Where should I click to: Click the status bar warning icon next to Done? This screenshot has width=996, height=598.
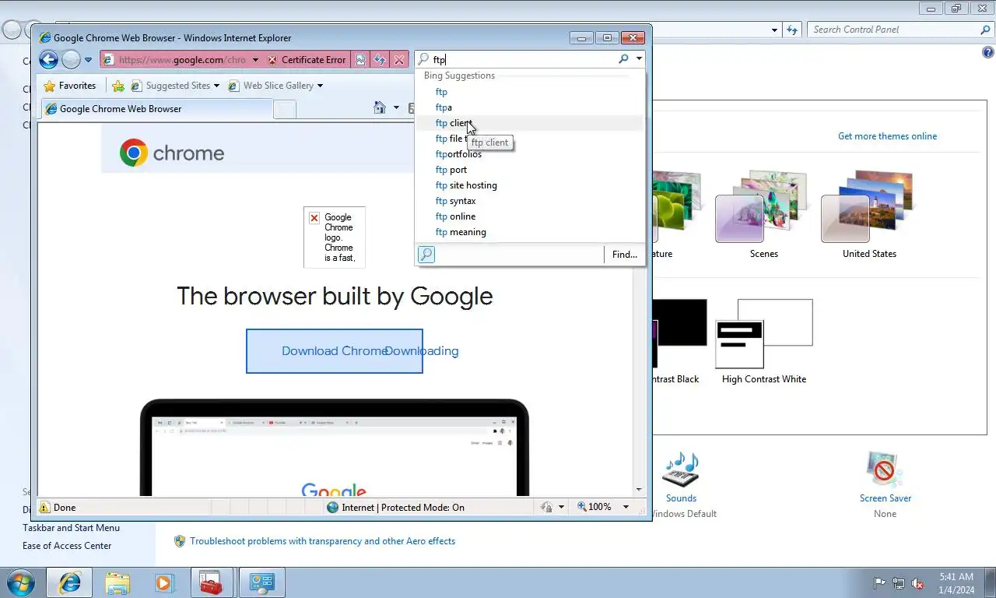44,508
